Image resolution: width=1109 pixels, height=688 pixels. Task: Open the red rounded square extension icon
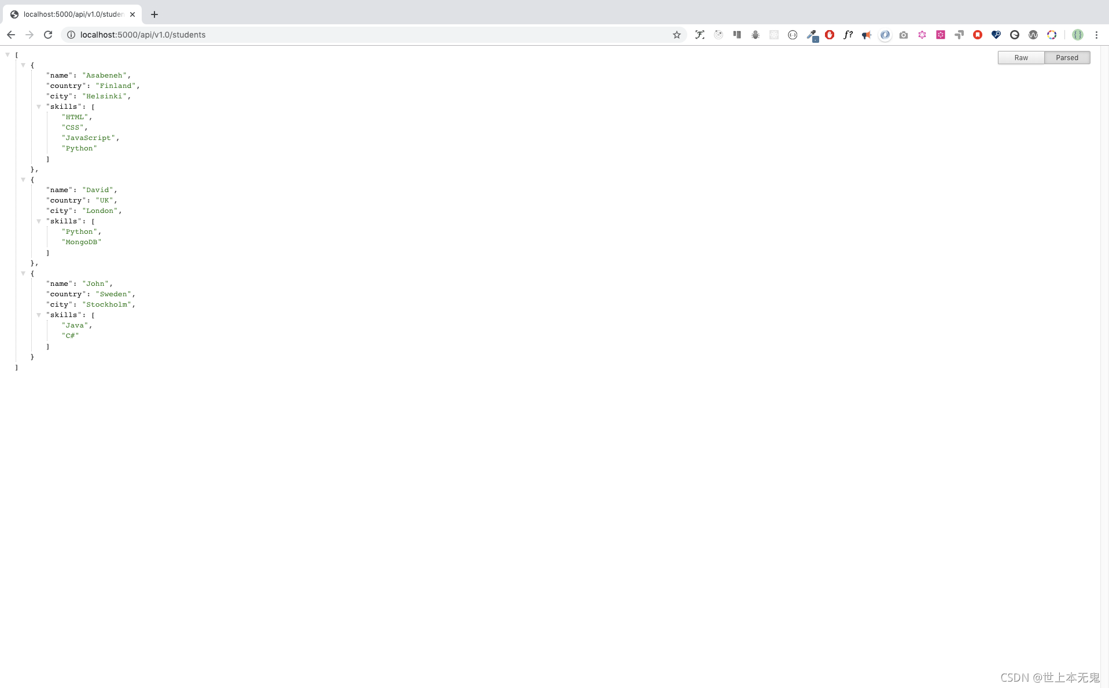[978, 35]
